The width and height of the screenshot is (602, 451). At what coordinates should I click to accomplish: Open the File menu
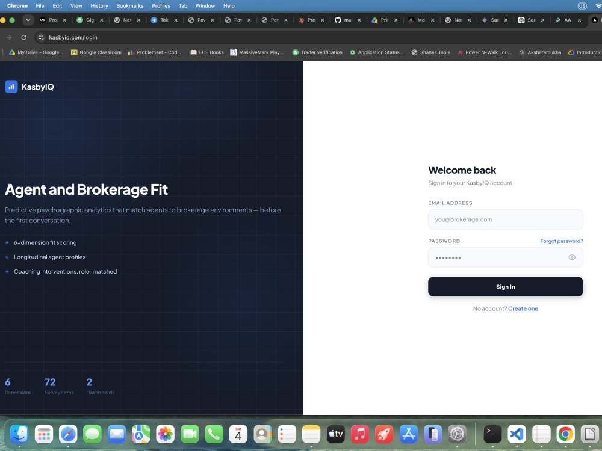[40, 6]
